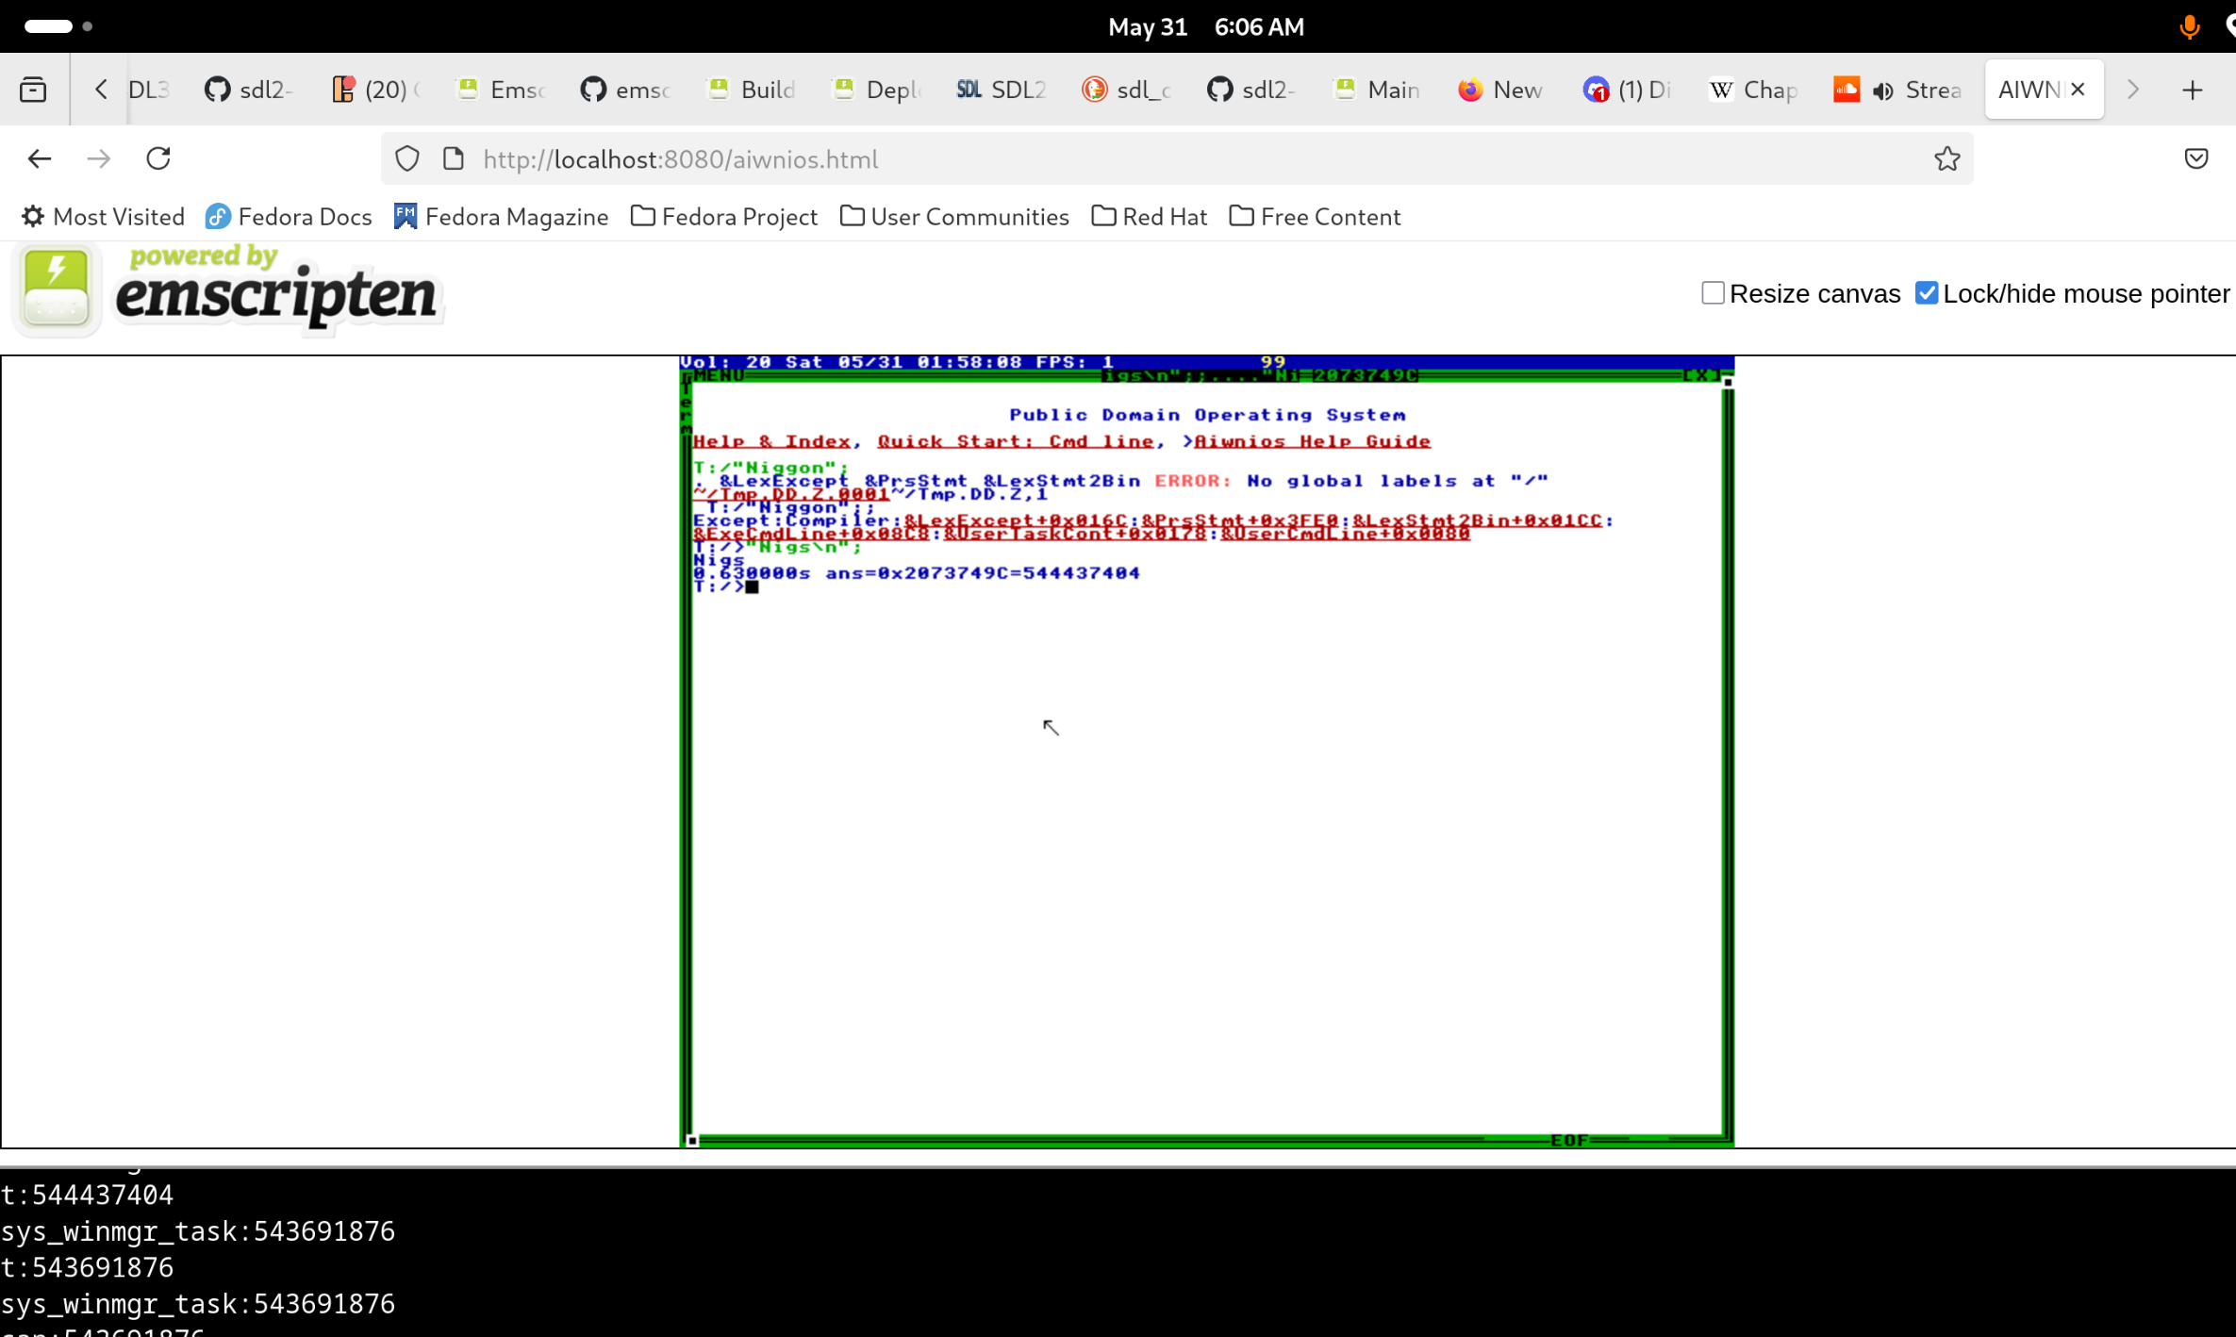Click the list all tabs icon
This screenshot has width=2236, height=1337.
click(33, 90)
